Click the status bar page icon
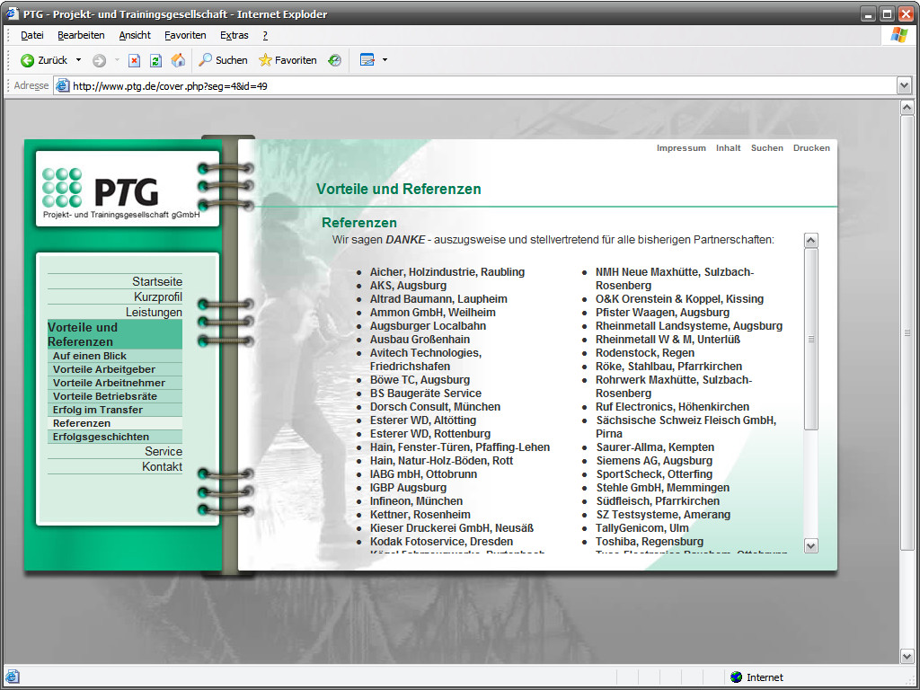920x690 pixels. 13,677
